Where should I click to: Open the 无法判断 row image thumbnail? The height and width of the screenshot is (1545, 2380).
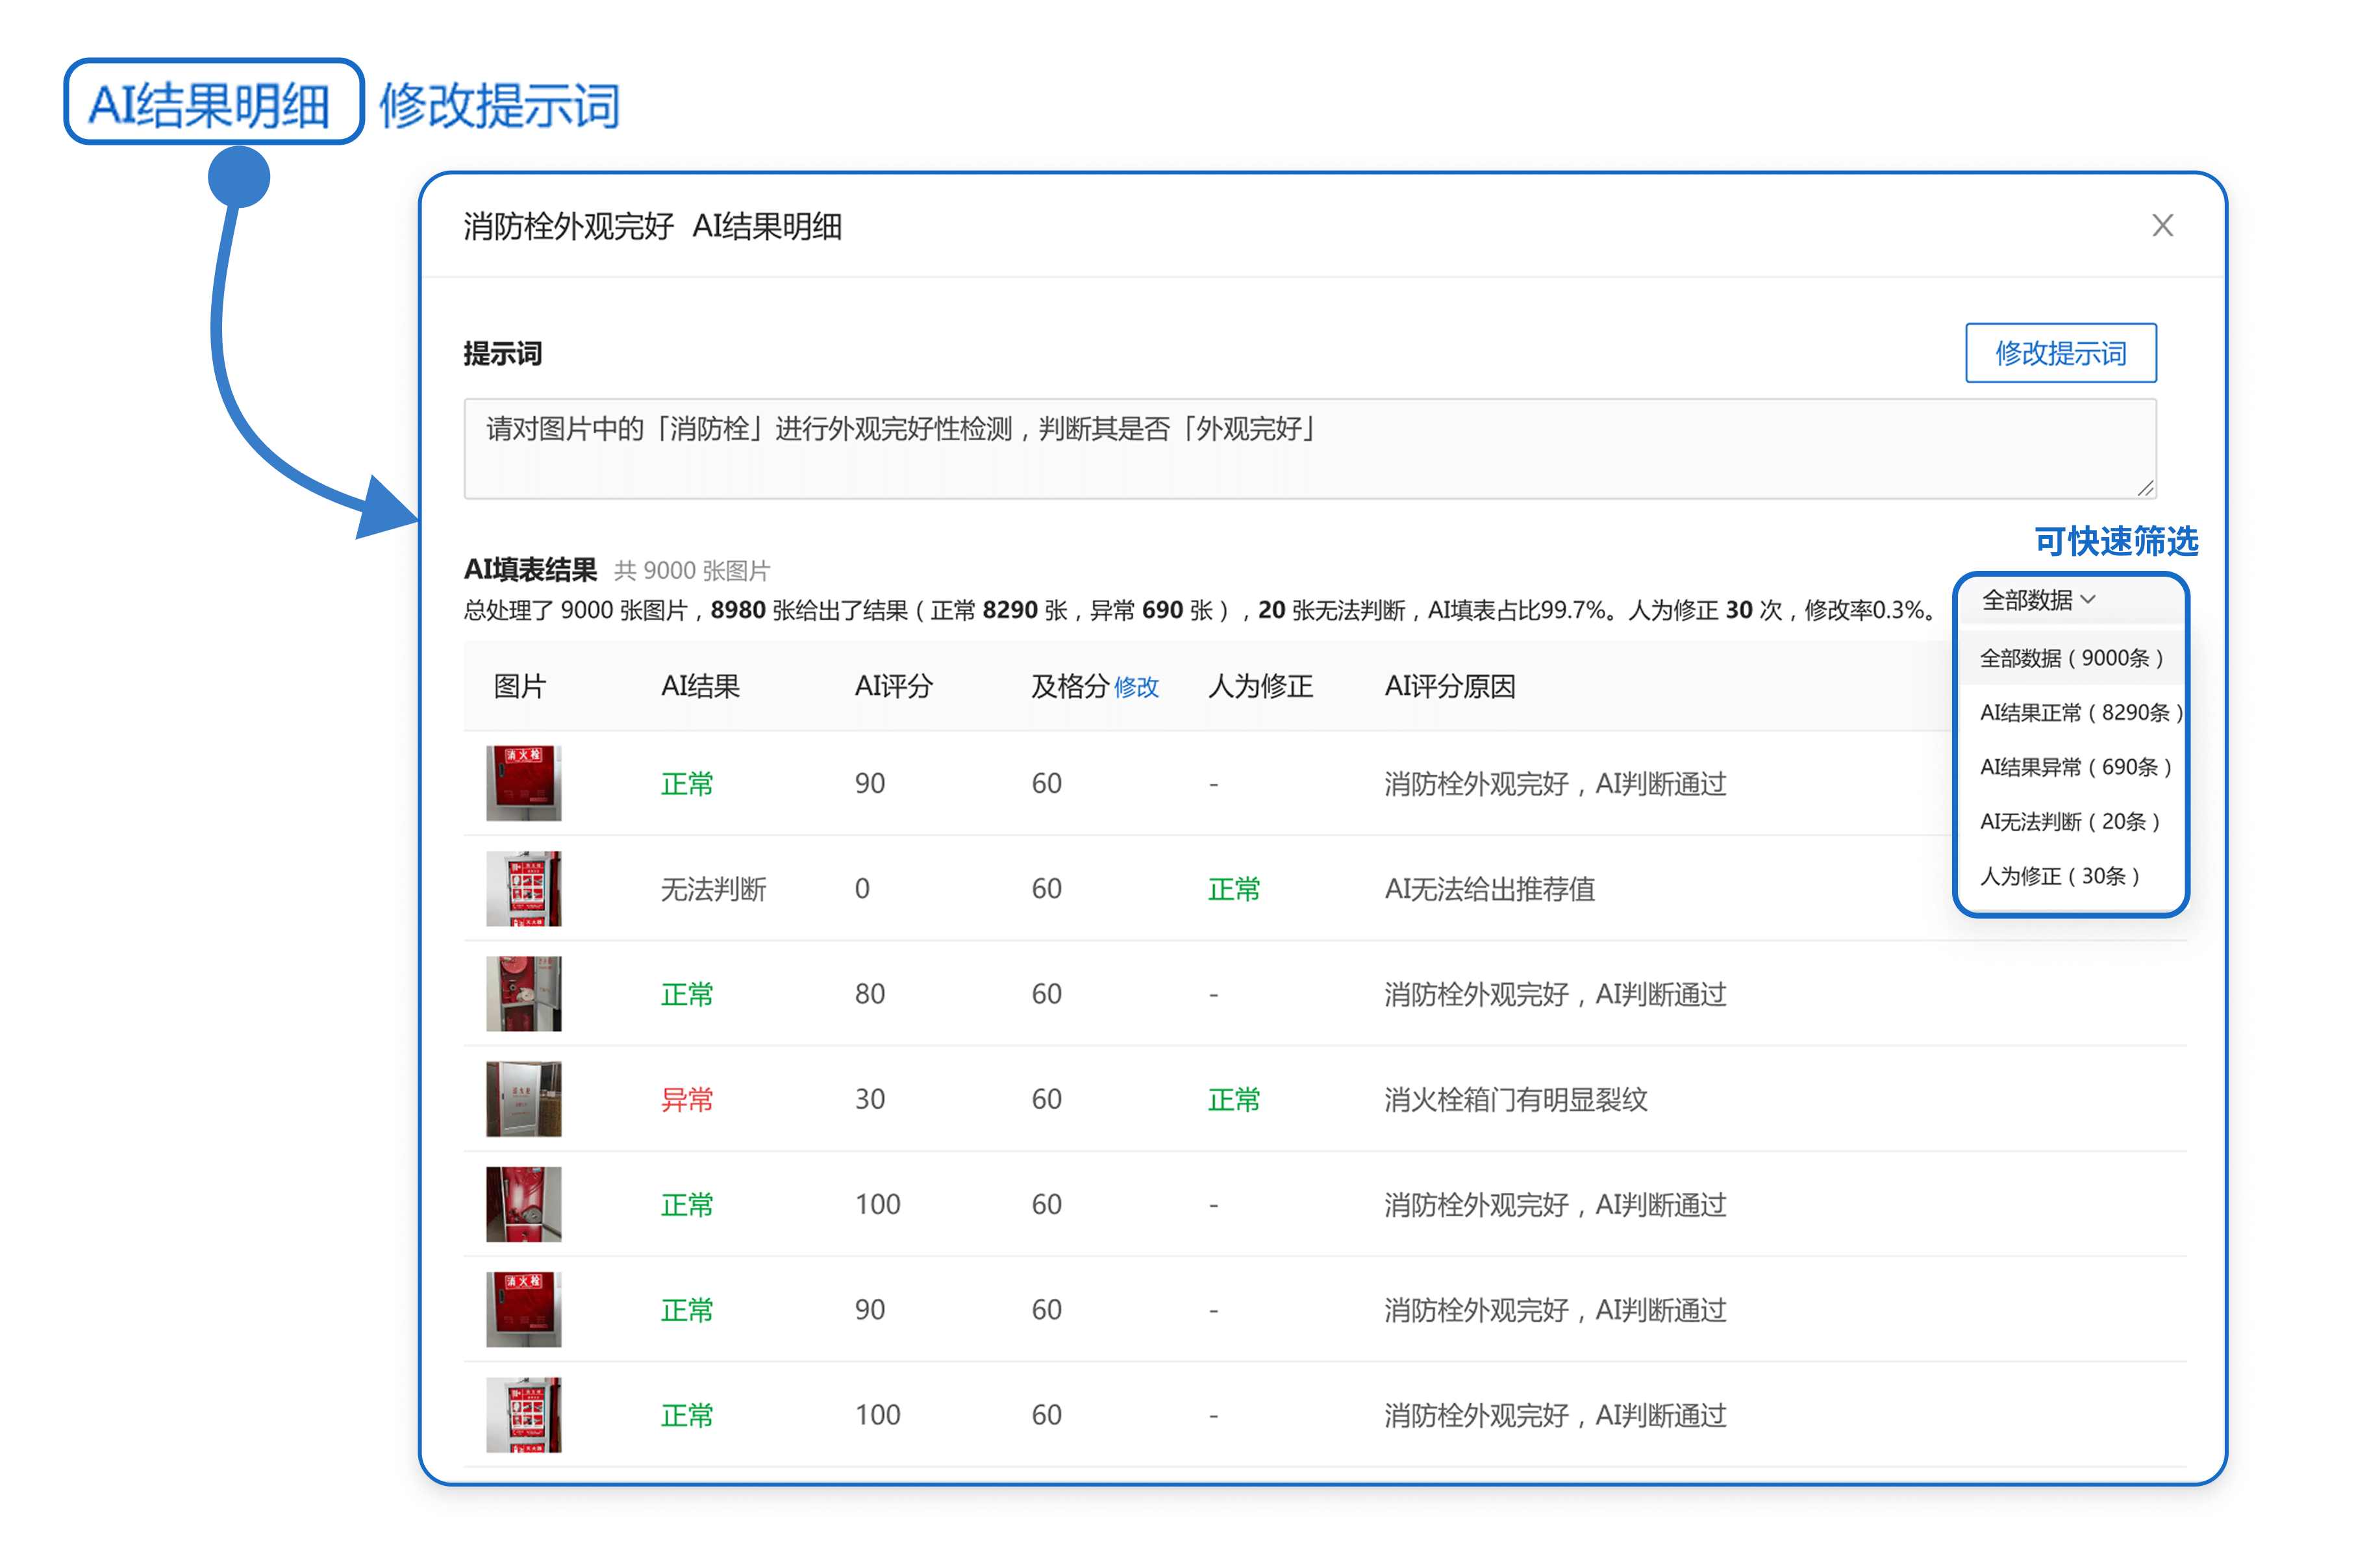click(523, 888)
